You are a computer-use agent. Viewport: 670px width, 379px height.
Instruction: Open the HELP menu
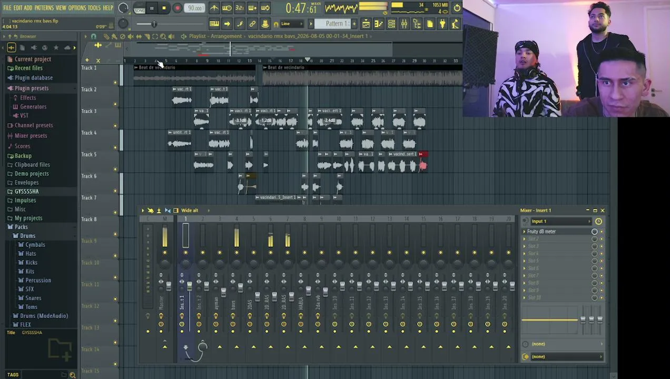(x=107, y=8)
